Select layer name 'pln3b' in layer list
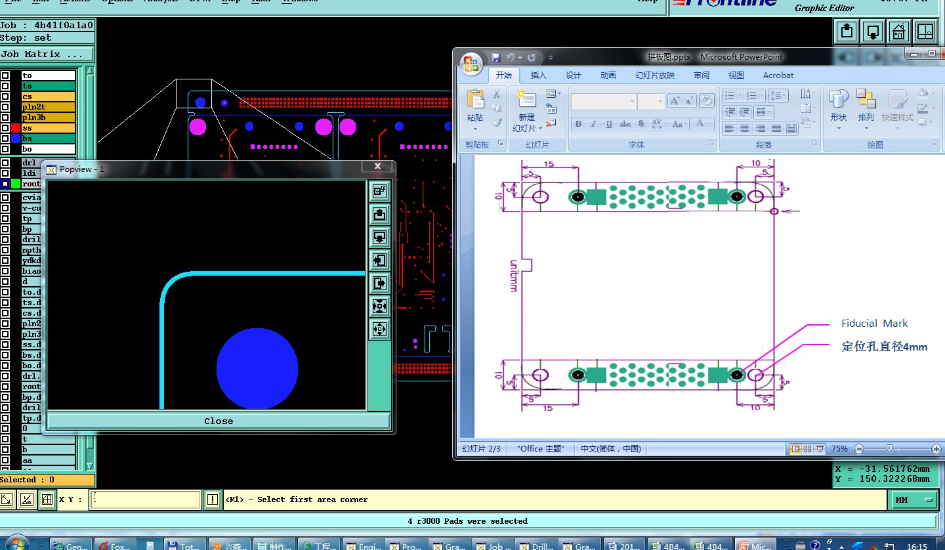Image resolution: width=945 pixels, height=550 pixels. (49, 117)
